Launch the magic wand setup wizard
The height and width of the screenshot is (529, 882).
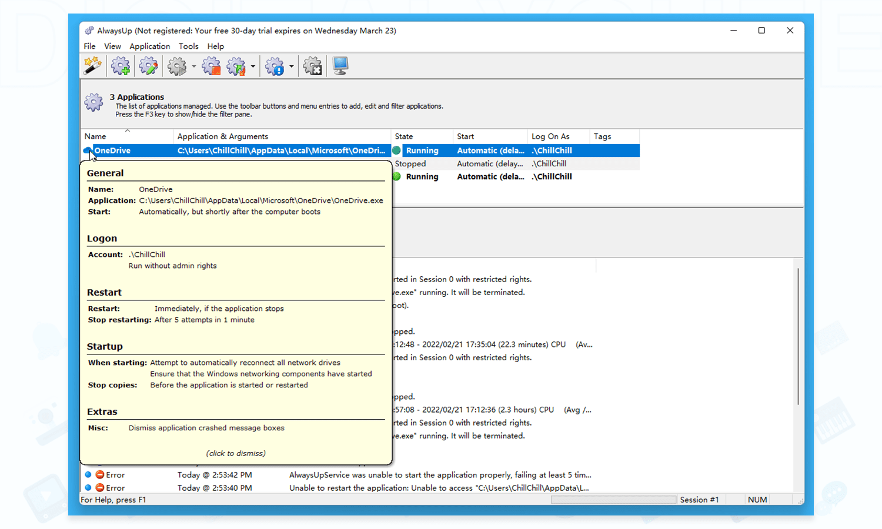click(93, 66)
